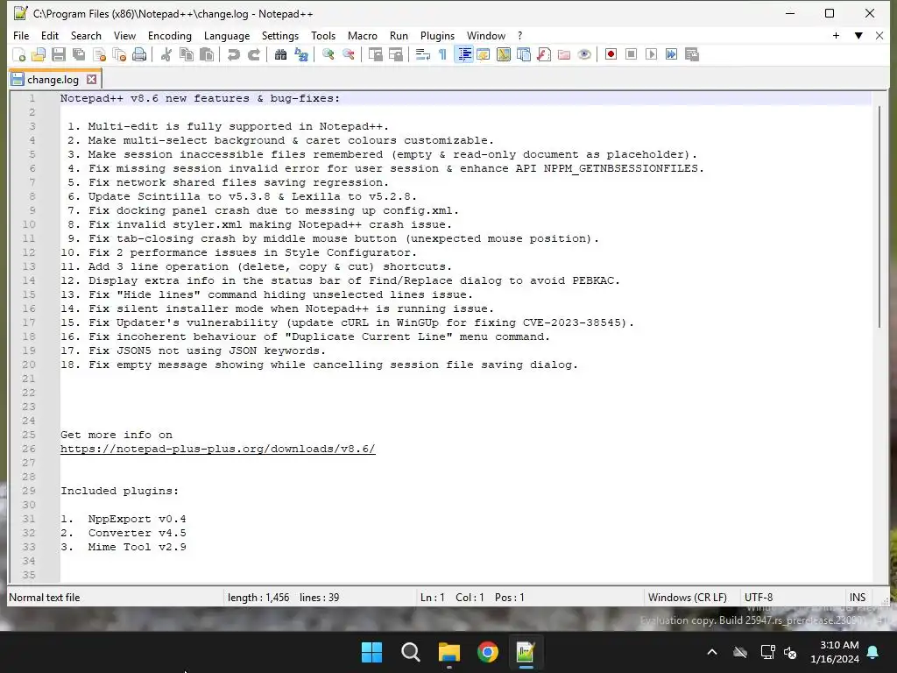Toggle the Document List panel icon

coord(524,55)
